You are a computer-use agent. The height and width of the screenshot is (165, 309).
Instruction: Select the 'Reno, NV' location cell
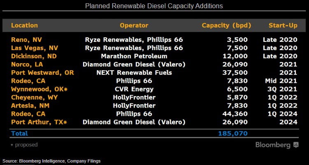click(26, 40)
